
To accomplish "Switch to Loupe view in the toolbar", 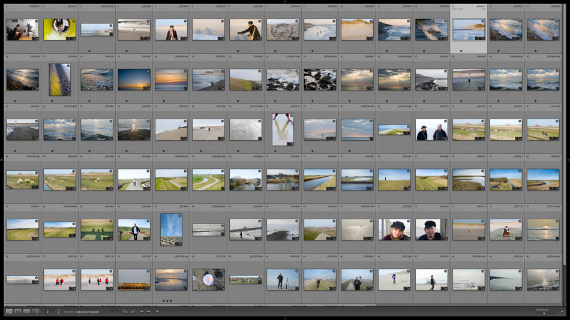I will coord(18,312).
